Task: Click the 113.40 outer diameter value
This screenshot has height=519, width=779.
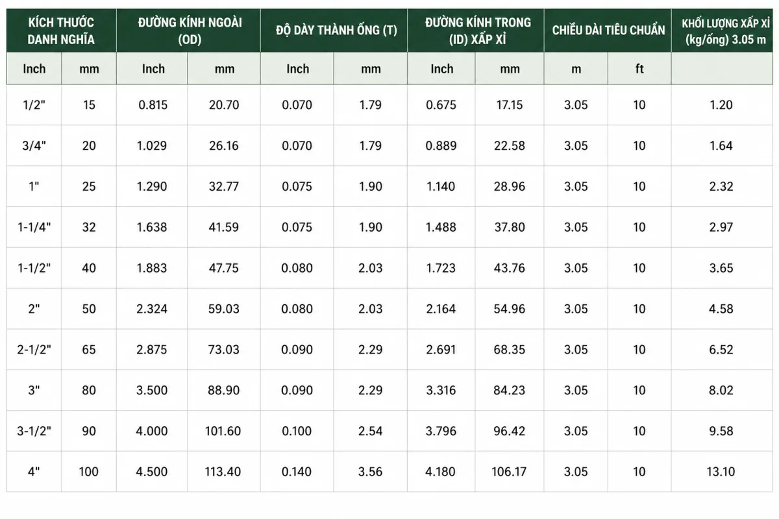Action: click(x=223, y=472)
